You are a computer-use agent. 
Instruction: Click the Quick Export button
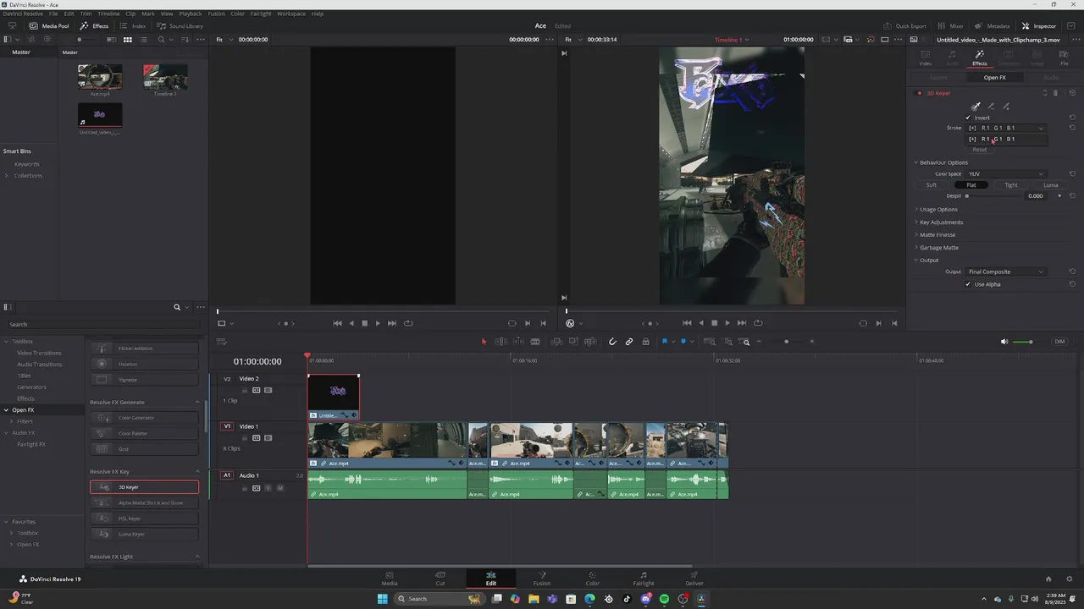click(x=905, y=26)
